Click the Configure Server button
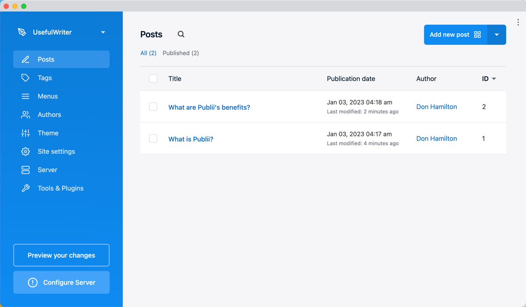This screenshot has height=307, width=526. pyautogui.click(x=61, y=282)
